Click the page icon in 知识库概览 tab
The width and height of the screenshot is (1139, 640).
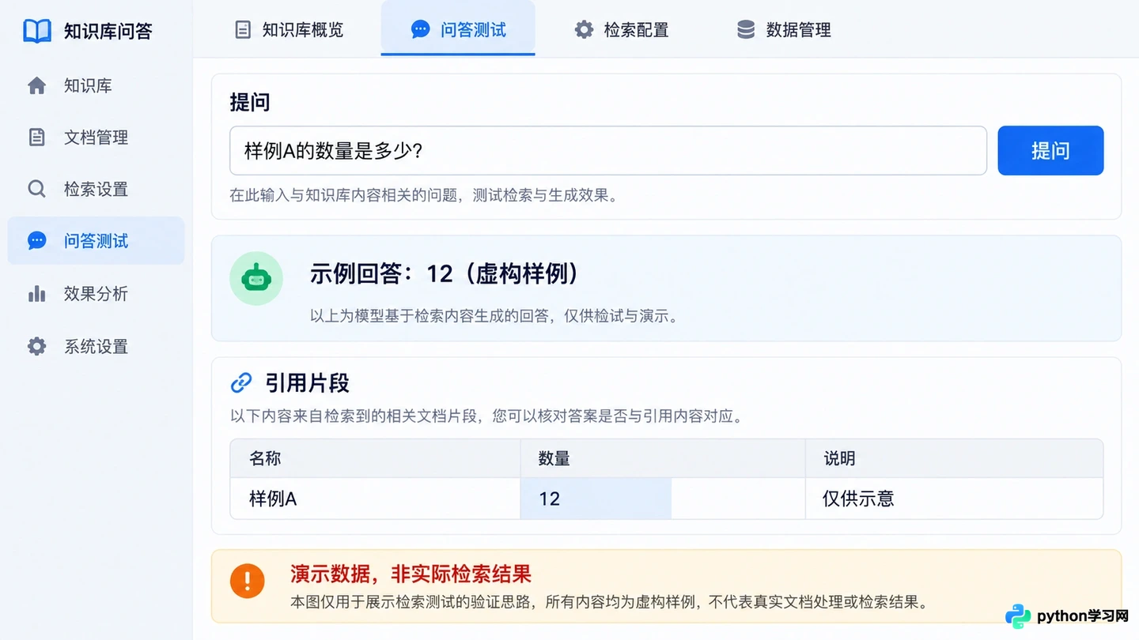(x=243, y=30)
